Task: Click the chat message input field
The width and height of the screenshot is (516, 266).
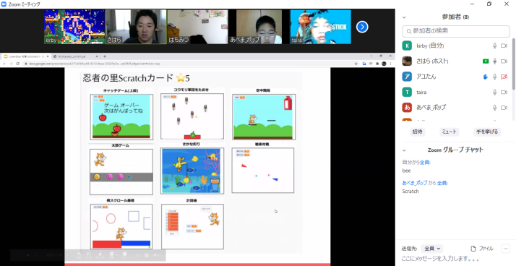Action: pyautogui.click(x=456, y=259)
